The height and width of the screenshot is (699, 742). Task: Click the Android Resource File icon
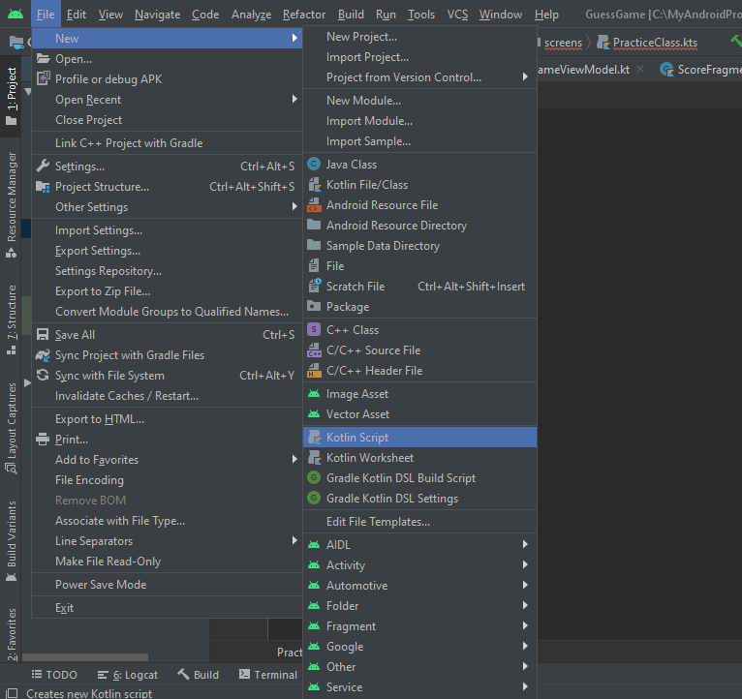tap(314, 205)
